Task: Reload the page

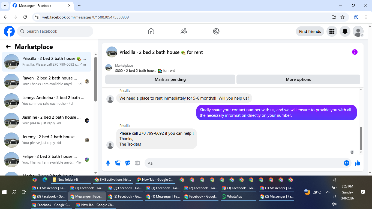Action: (25, 17)
